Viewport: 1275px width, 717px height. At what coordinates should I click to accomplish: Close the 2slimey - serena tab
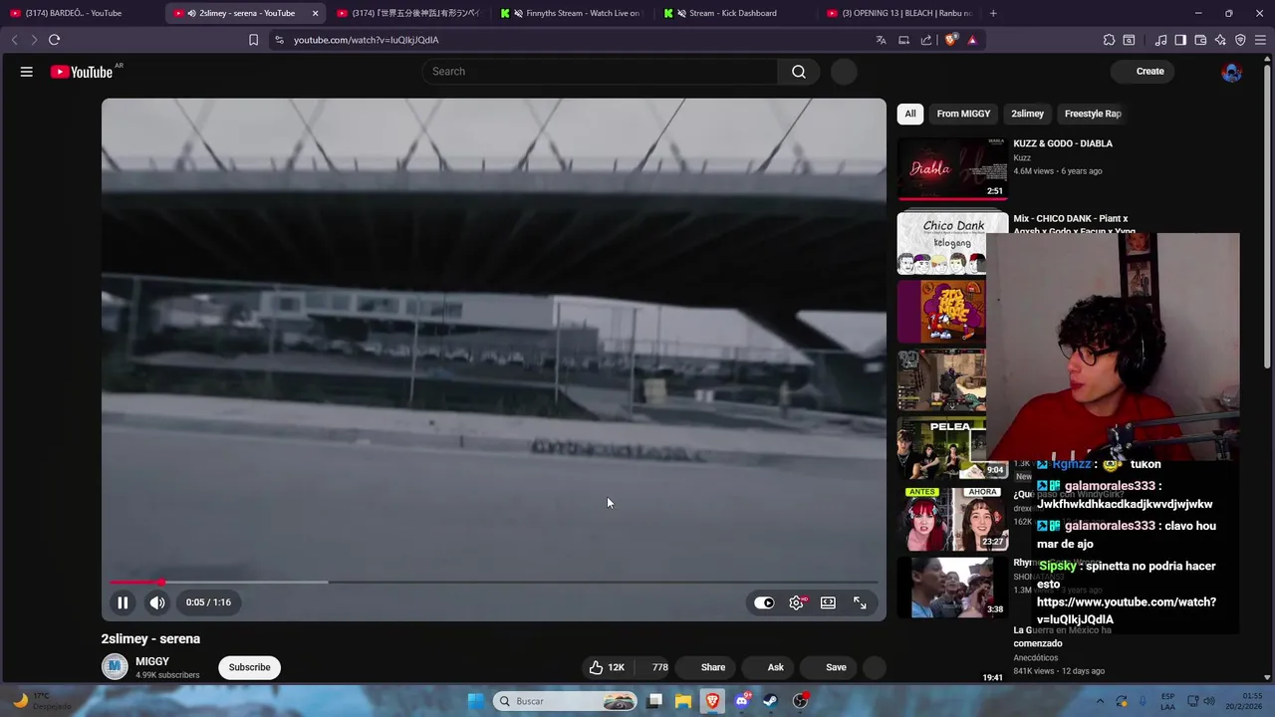[316, 13]
